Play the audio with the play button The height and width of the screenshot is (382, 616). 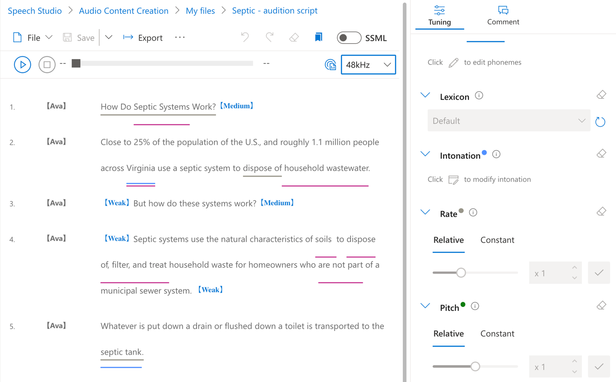23,65
